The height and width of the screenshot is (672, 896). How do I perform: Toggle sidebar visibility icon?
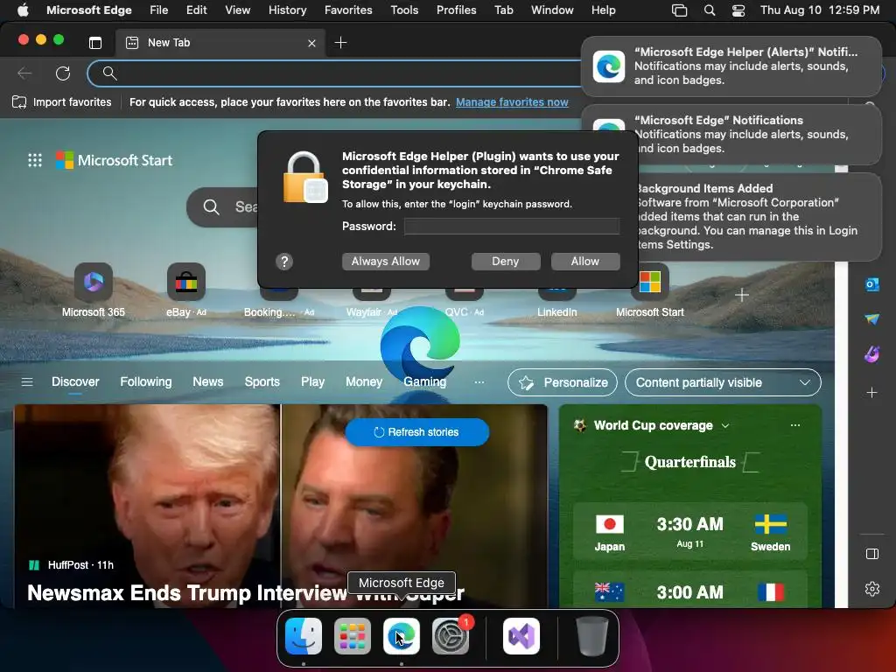(872, 554)
